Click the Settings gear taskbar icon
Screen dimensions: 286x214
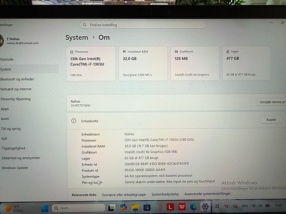click(x=205, y=207)
